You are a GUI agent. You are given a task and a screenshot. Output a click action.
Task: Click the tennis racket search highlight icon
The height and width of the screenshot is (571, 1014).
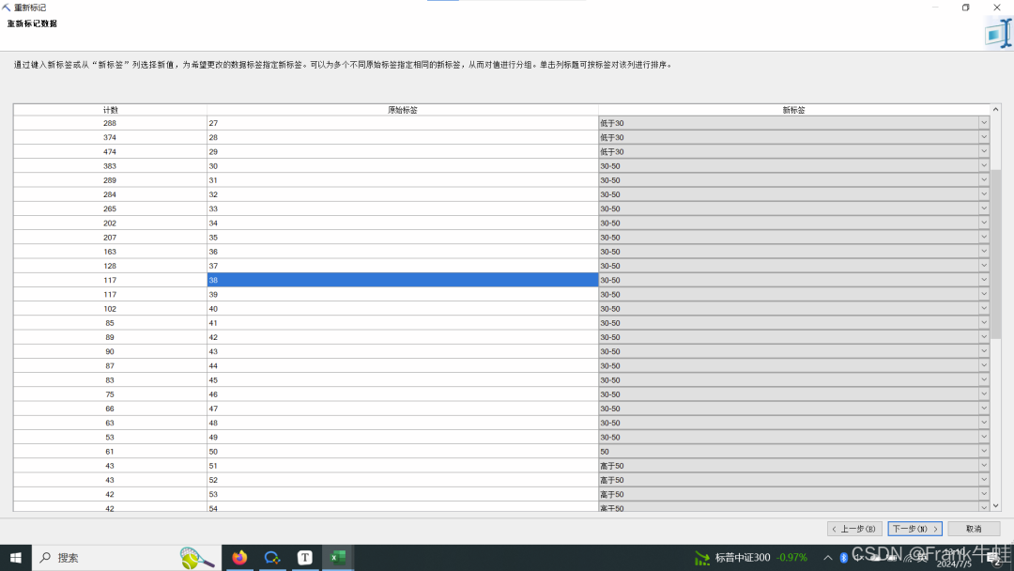tap(196, 558)
